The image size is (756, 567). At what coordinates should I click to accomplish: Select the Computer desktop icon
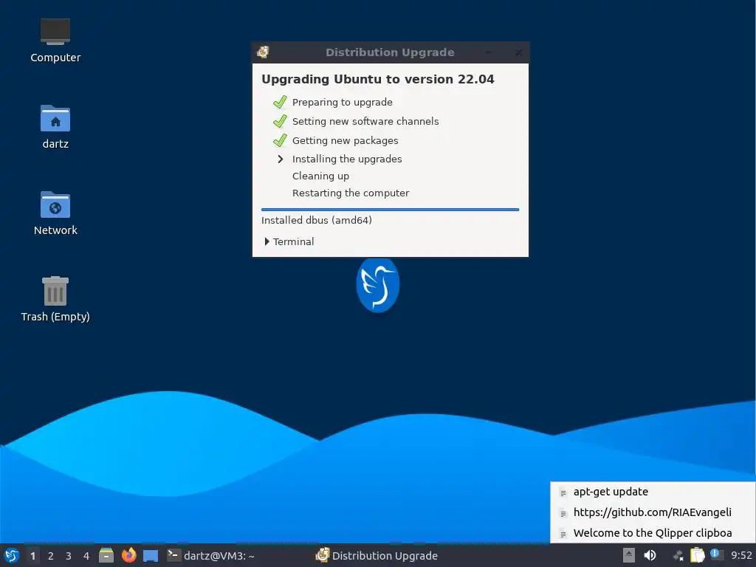tap(55, 41)
